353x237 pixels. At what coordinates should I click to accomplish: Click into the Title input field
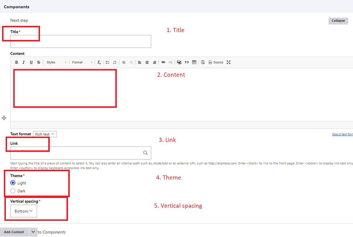tap(81, 42)
